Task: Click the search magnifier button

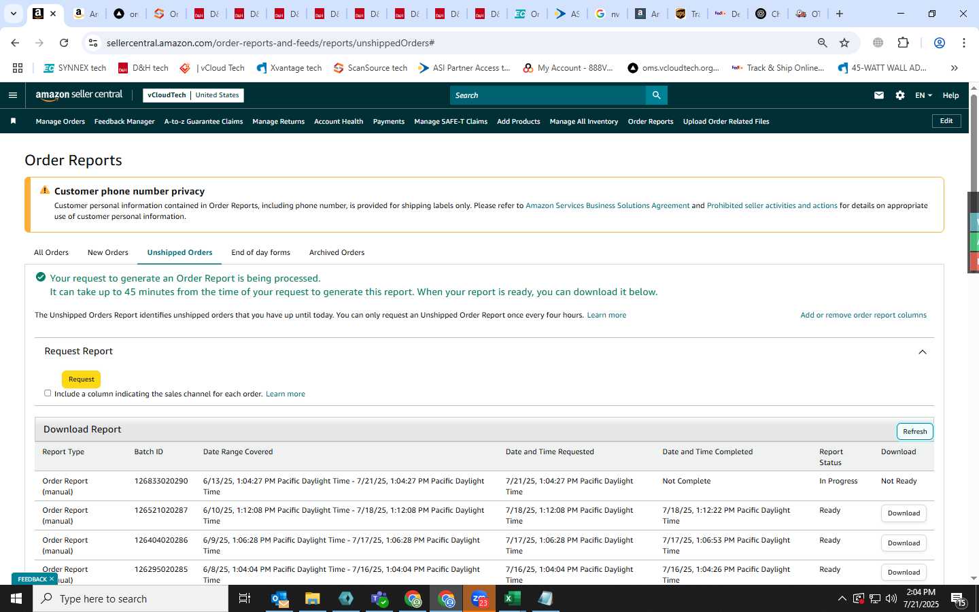Action: pyautogui.click(x=656, y=95)
